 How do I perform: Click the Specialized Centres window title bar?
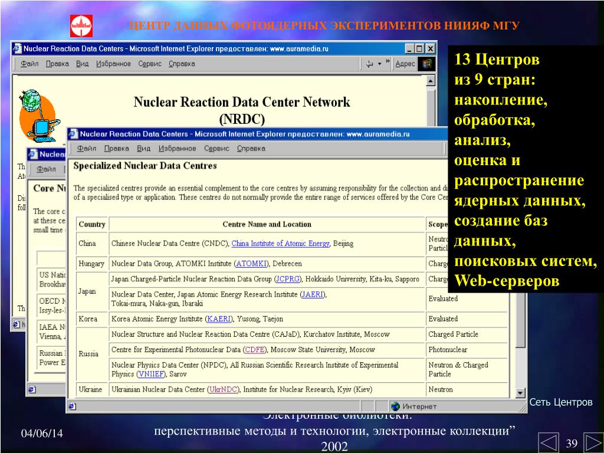coord(257,134)
